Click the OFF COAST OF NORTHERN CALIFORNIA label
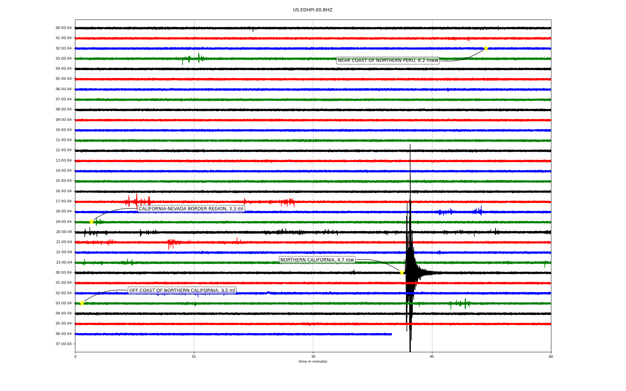Screen dimensions: 626x391 [x=182, y=291]
